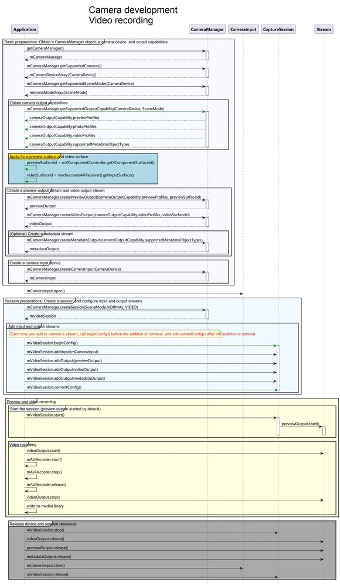
Task: Select the CameraManager participant box
Action: [x=207, y=29]
